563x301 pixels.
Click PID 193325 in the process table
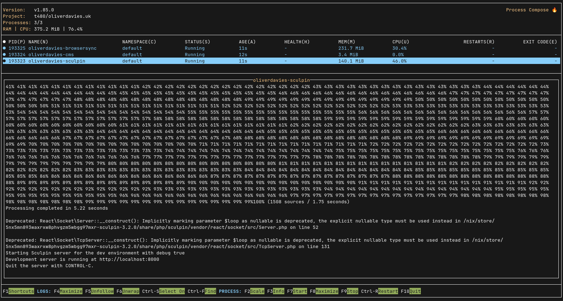point(17,48)
